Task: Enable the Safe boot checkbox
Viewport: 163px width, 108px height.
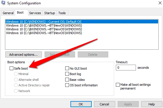Action: (11, 68)
